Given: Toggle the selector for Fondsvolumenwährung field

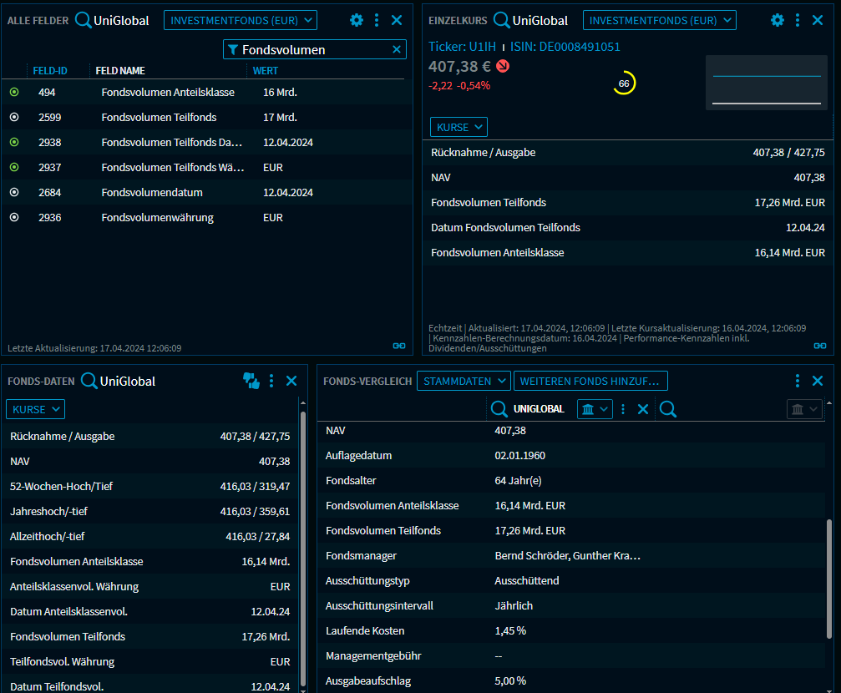Looking at the screenshot, I should pyautogui.click(x=13, y=218).
